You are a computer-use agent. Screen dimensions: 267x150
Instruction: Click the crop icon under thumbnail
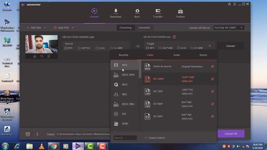[x=42, y=56]
